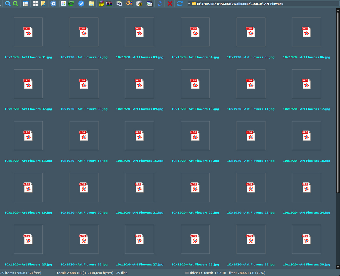Viewport: 340px width, 276px height.
Task: Select the green Zoom In tool
Action: 15,4
